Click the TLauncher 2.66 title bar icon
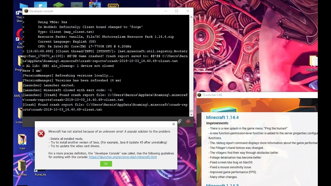331x186 pixels. pos(199,95)
